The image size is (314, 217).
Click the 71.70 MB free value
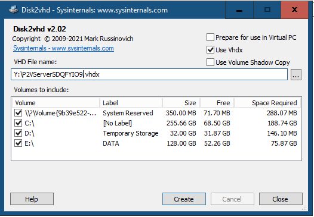[217, 113]
